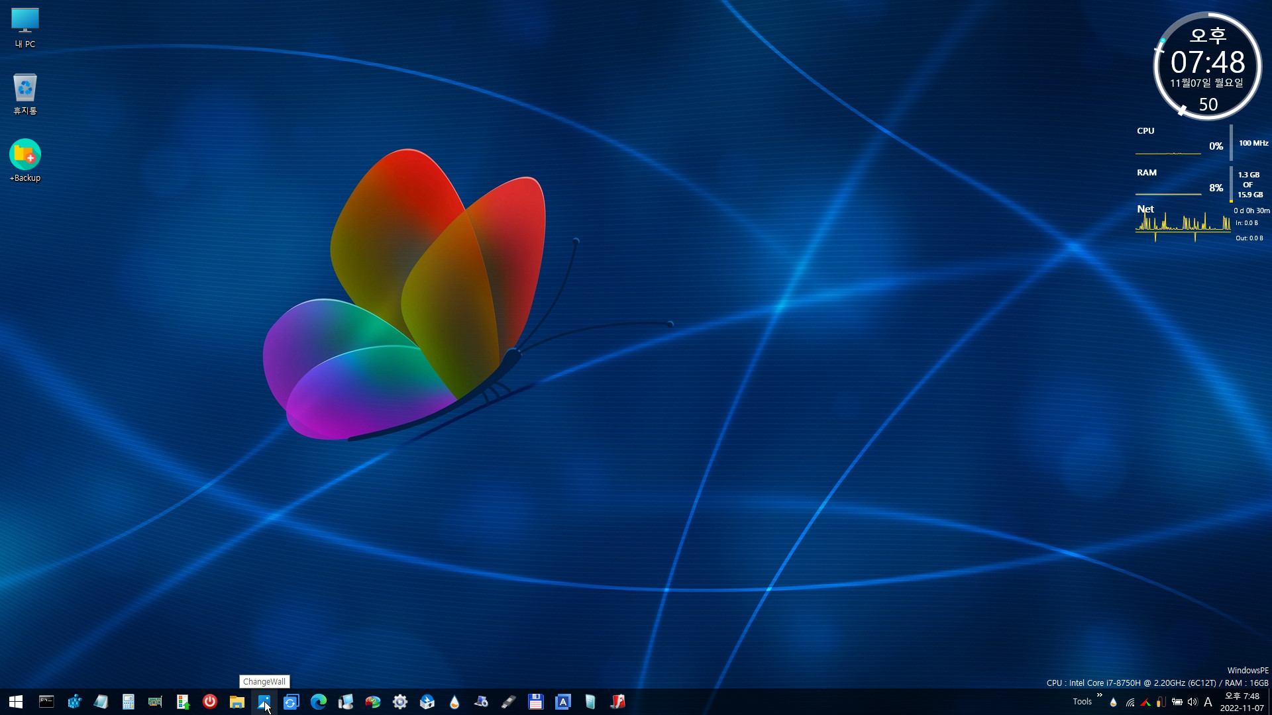Open the gear with play button icon

[400, 702]
